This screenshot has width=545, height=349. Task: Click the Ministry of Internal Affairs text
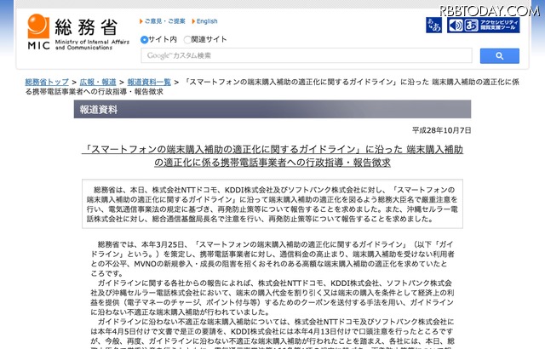tap(92, 44)
